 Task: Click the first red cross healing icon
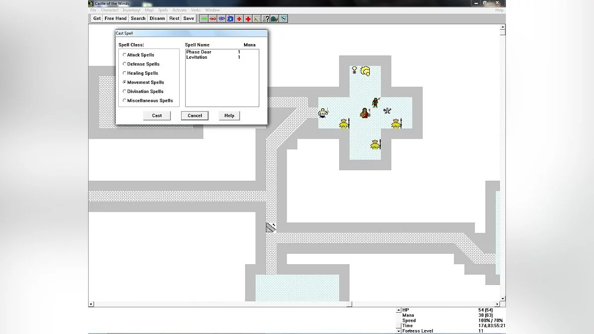[239, 19]
